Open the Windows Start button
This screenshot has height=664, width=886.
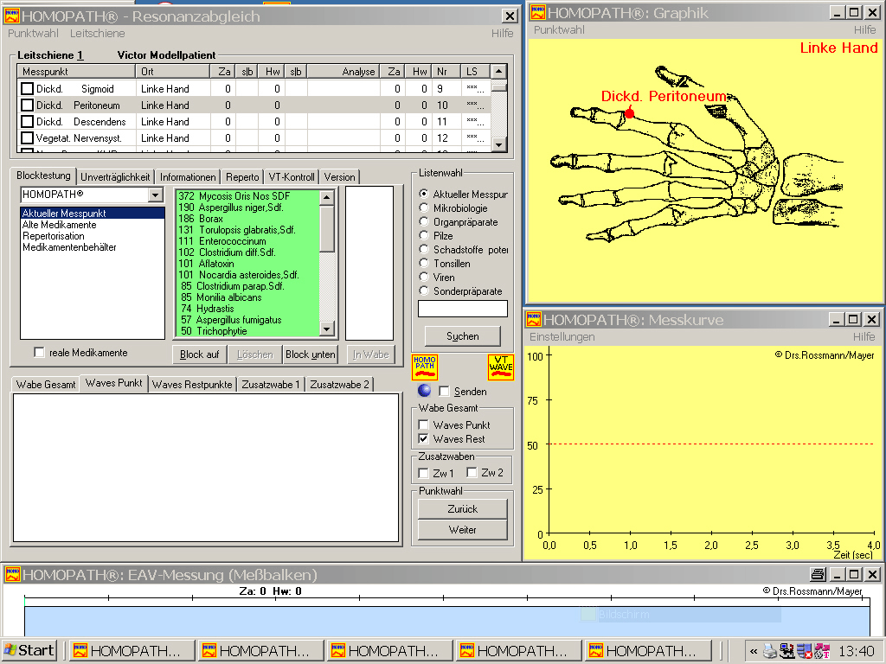29,650
